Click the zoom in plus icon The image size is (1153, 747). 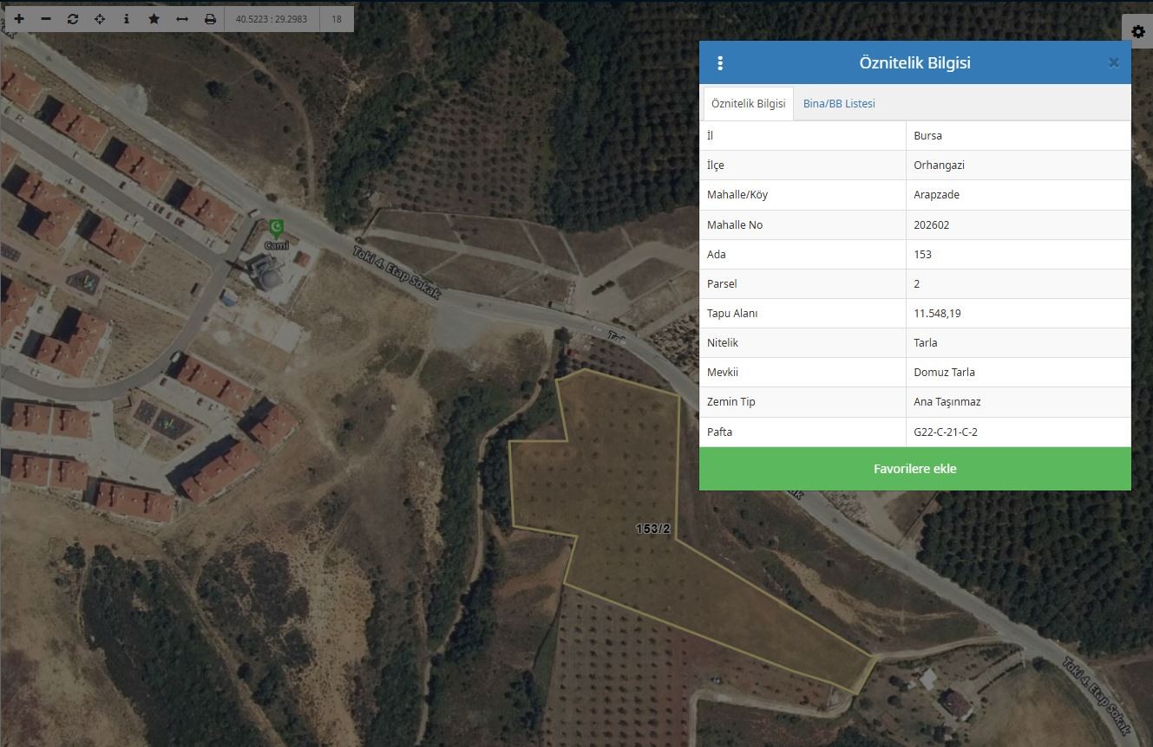click(19, 18)
